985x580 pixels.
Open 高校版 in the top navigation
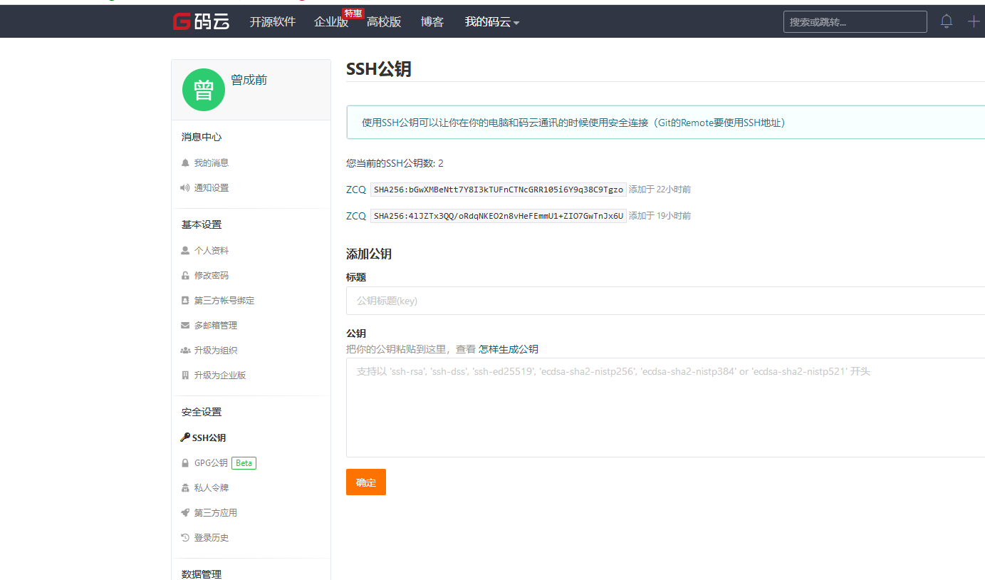[384, 22]
